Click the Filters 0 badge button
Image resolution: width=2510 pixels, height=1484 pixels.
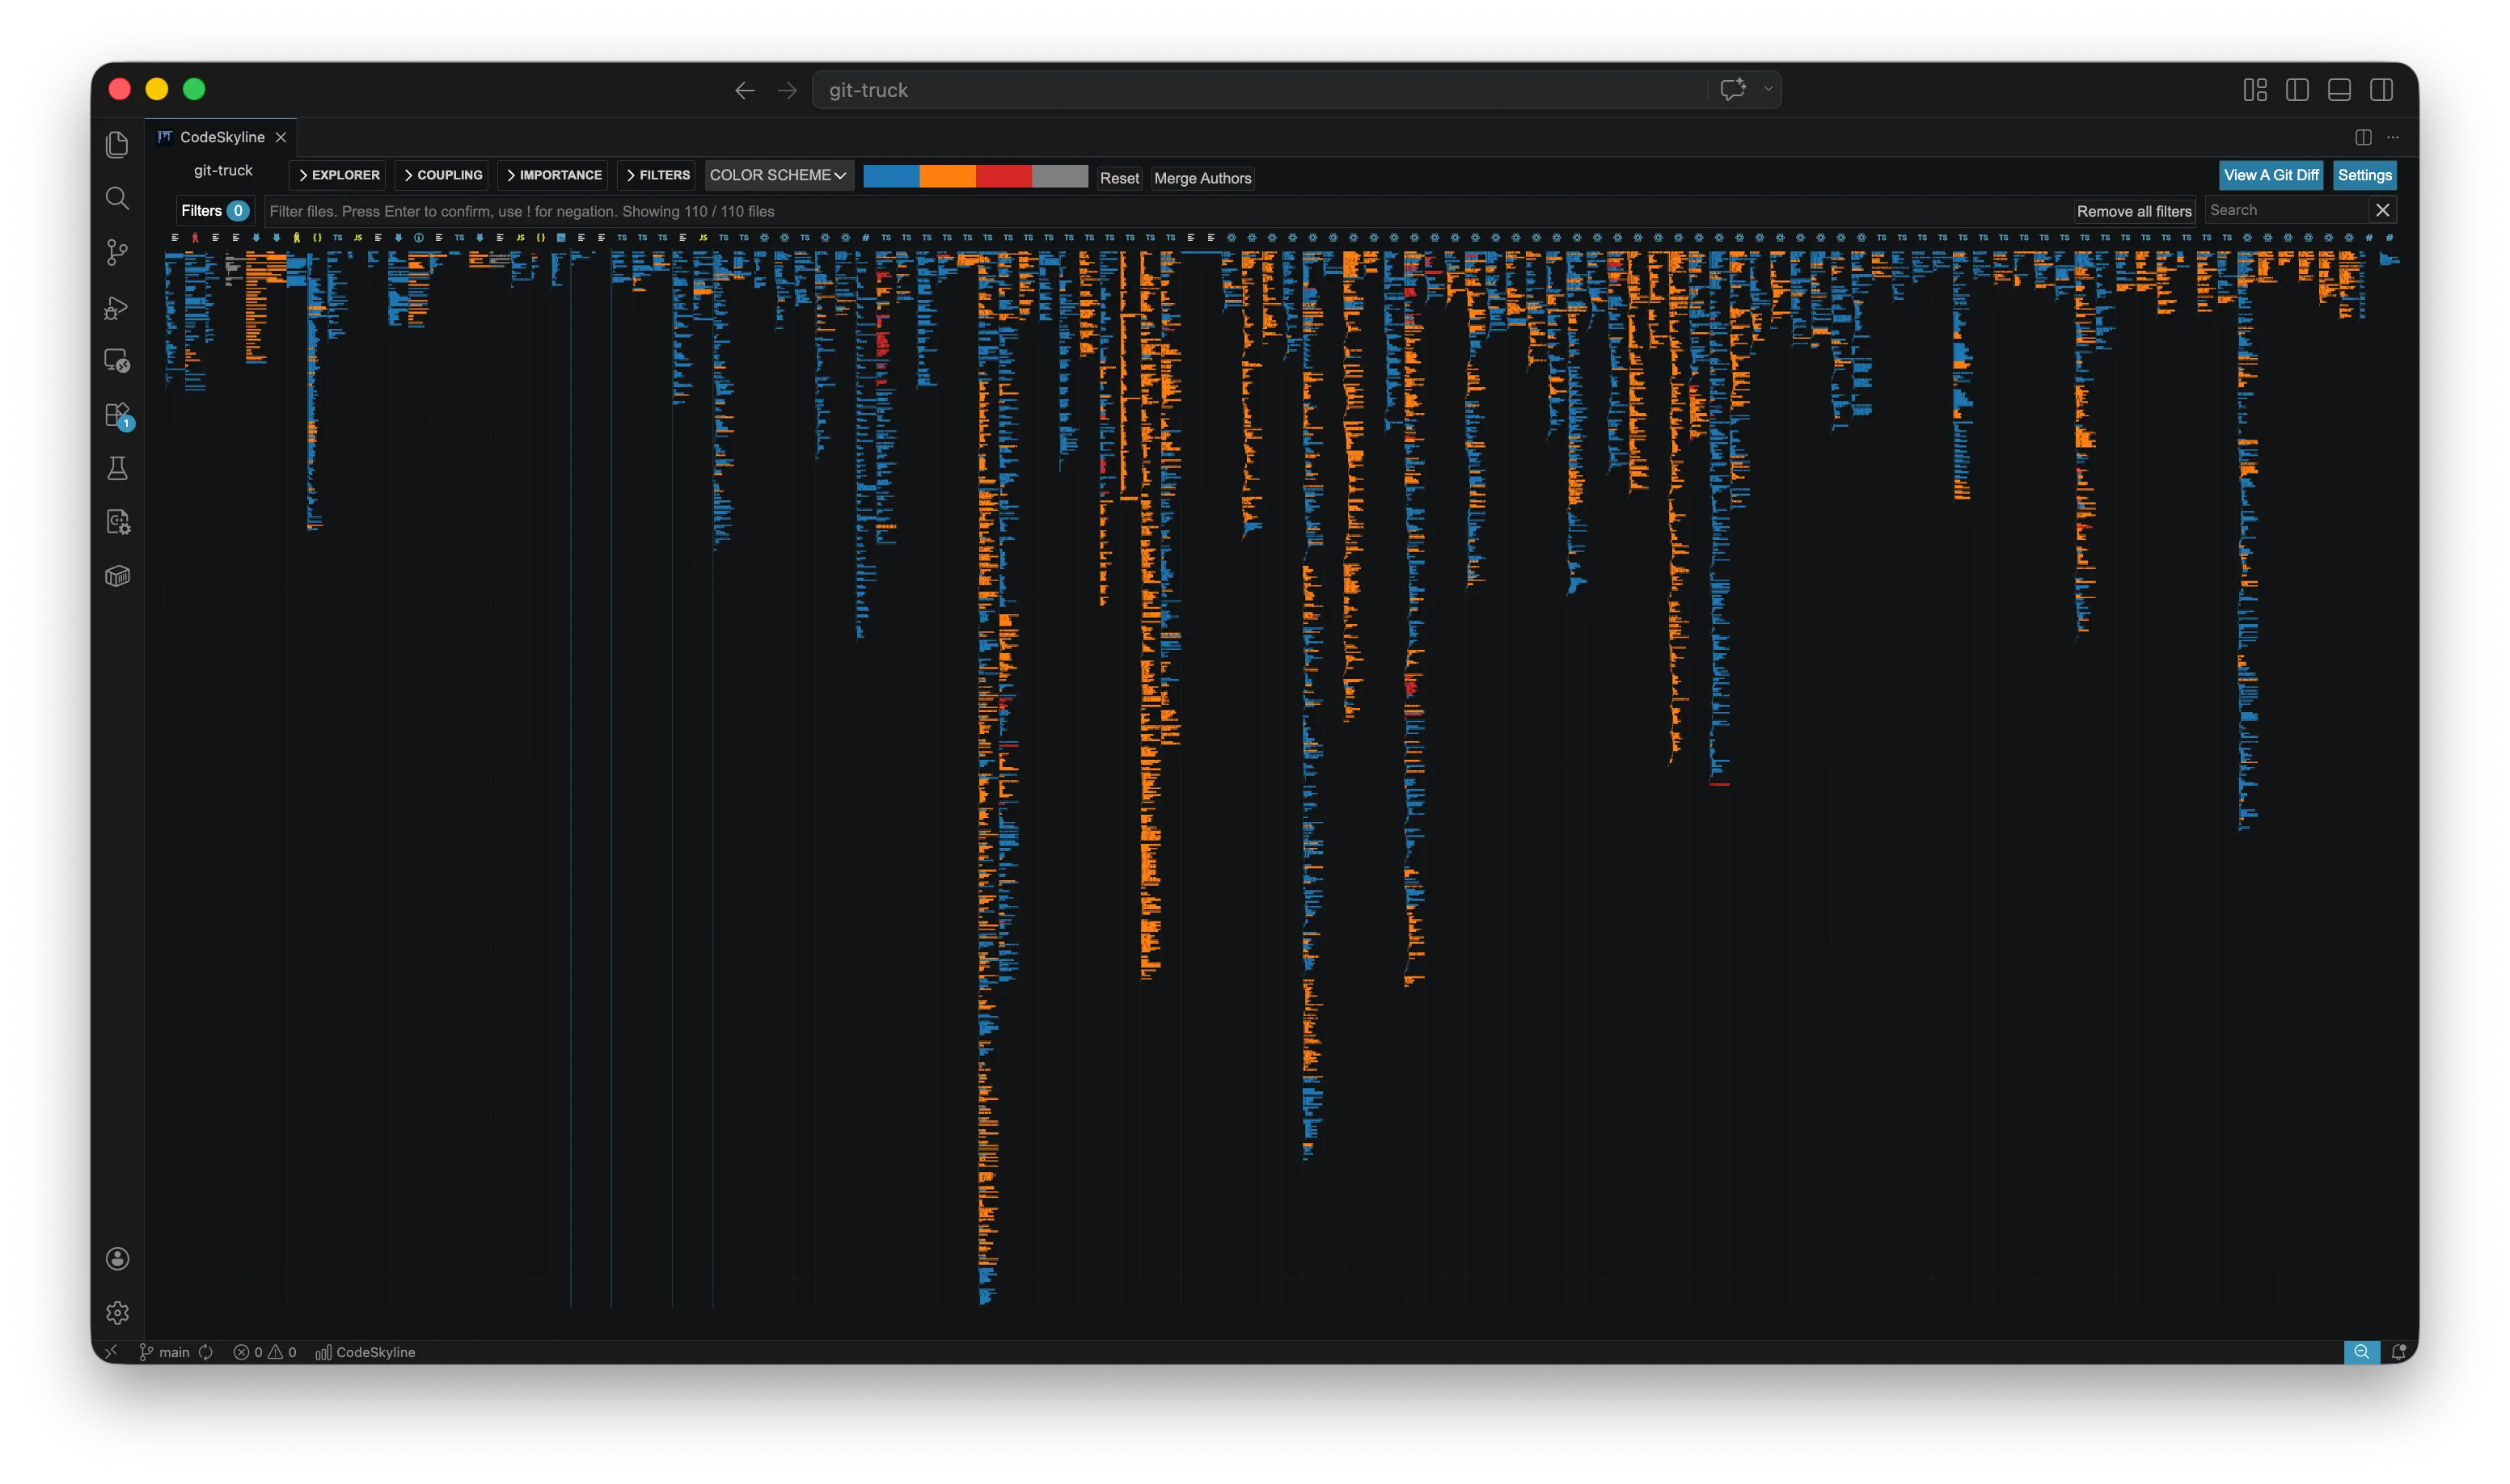pos(214,211)
